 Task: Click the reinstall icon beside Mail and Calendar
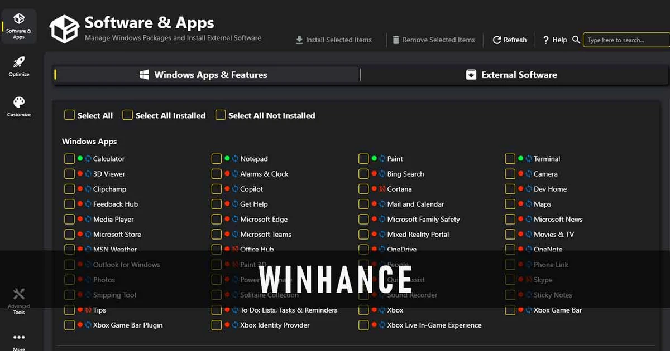point(382,204)
